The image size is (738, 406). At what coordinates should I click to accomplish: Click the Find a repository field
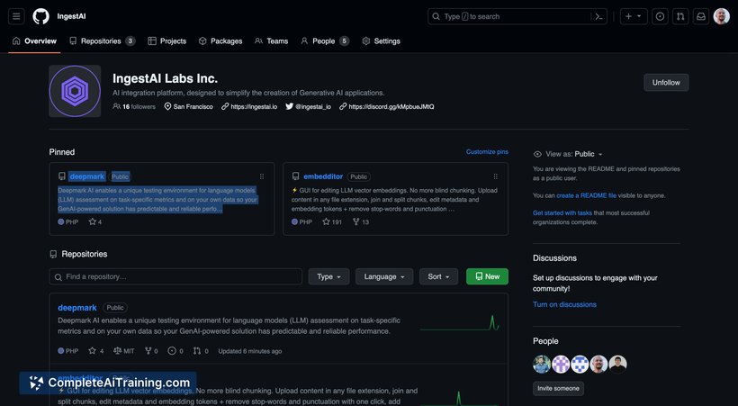(175, 277)
